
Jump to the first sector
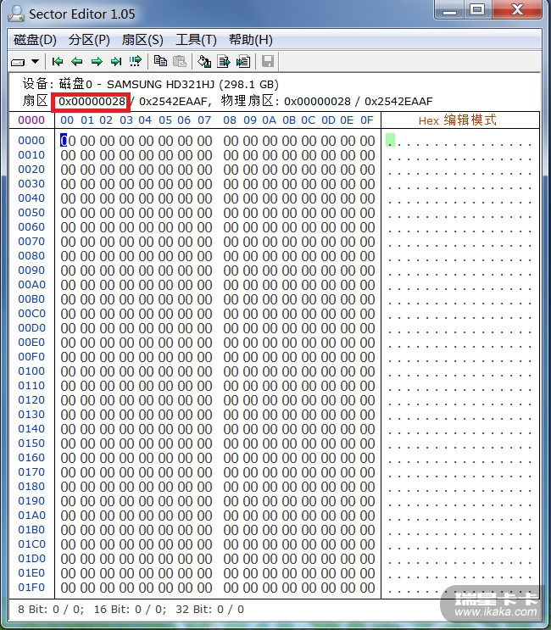coord(58,61)
